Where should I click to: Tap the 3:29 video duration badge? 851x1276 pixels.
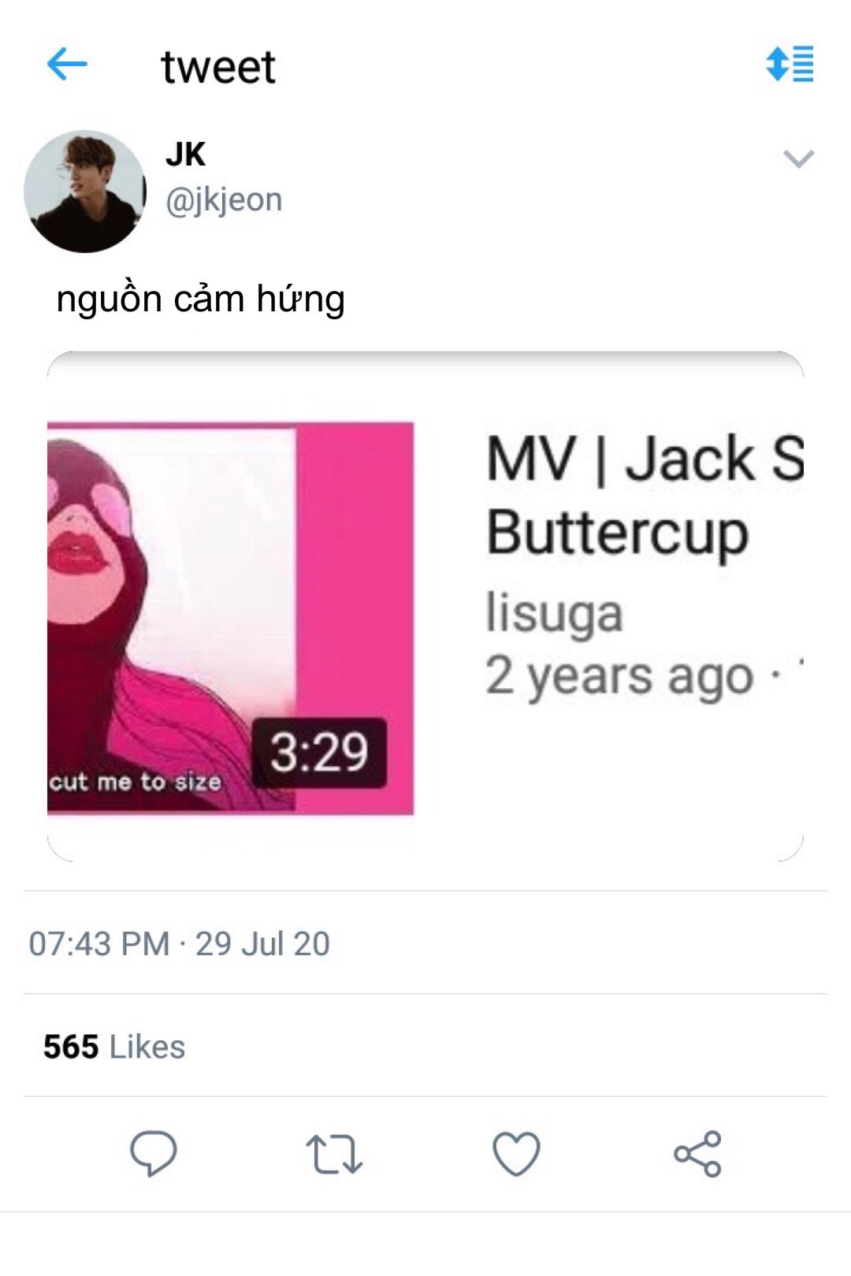point(319,753)
